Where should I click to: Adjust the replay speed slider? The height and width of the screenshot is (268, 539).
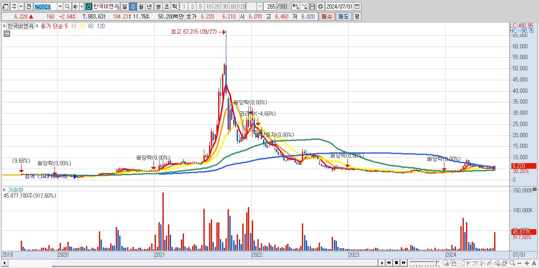pyautogui.click(x=425, y=263)
